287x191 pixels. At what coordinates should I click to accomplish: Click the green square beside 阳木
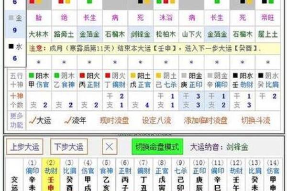(x=32, y=75)
